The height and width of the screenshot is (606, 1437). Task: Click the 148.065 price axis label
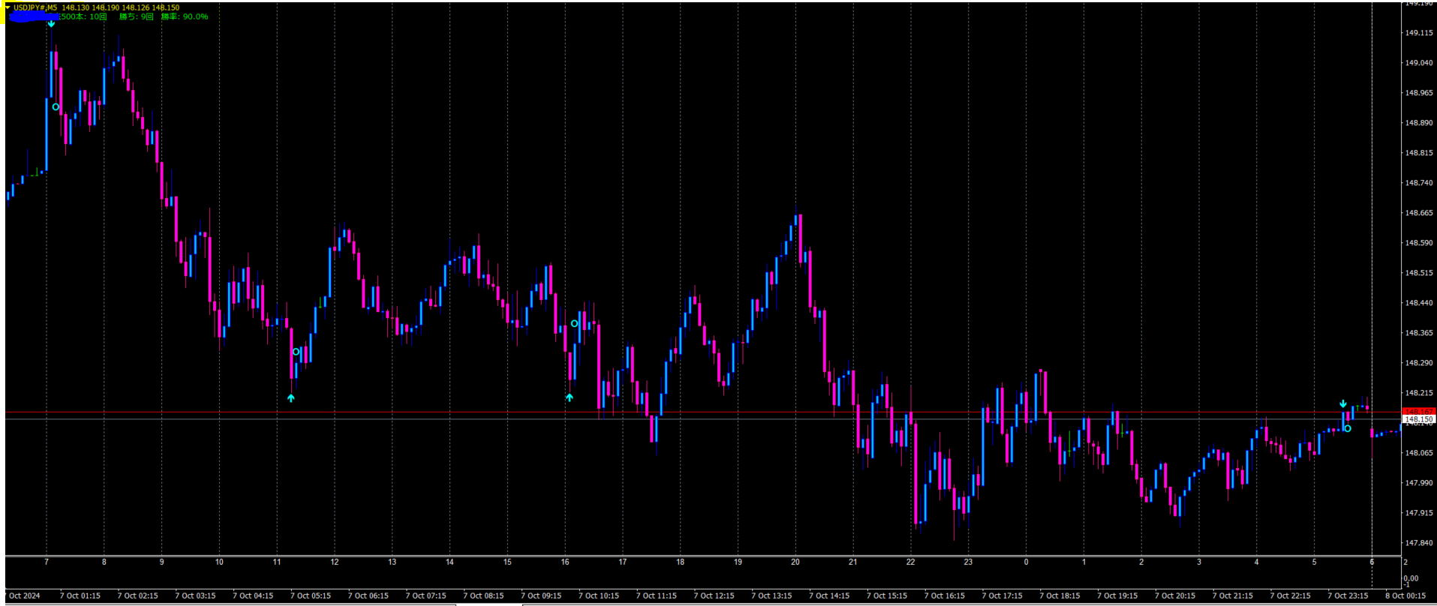[1419, 453]
